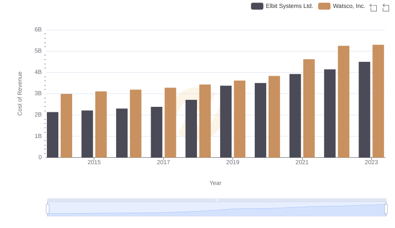Click the Elbit Systems dark legend swatch
Image resolution: width=395 pixels, height=228 pixels.
point(257,6)
